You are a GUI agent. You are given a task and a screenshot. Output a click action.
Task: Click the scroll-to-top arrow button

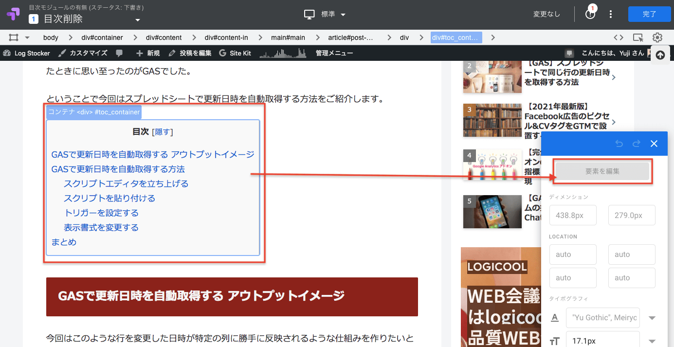660,55
